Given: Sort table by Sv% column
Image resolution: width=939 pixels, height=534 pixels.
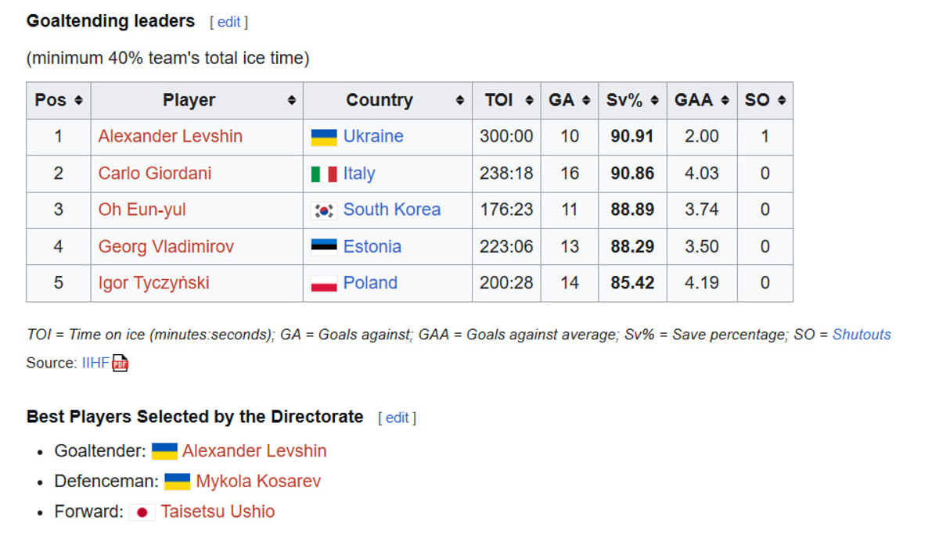Looking at the screenshot, I should pos(654,100).
